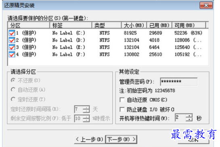Decrease 开机等待热键时间 with down arrow
This screenshot has width=220, height=147.
189,119
